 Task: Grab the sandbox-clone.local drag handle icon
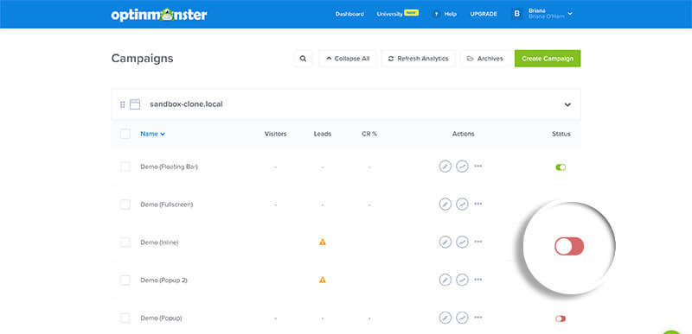[x=122, y=104]
